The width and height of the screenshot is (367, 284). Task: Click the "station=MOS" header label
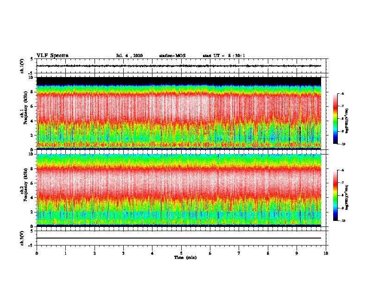click(x=172, y=56)
